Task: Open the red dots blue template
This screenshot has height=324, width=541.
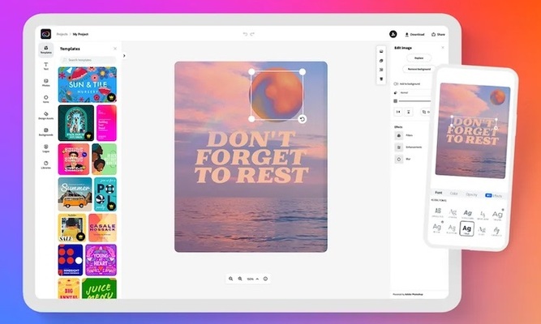Action: click(71, 260)
